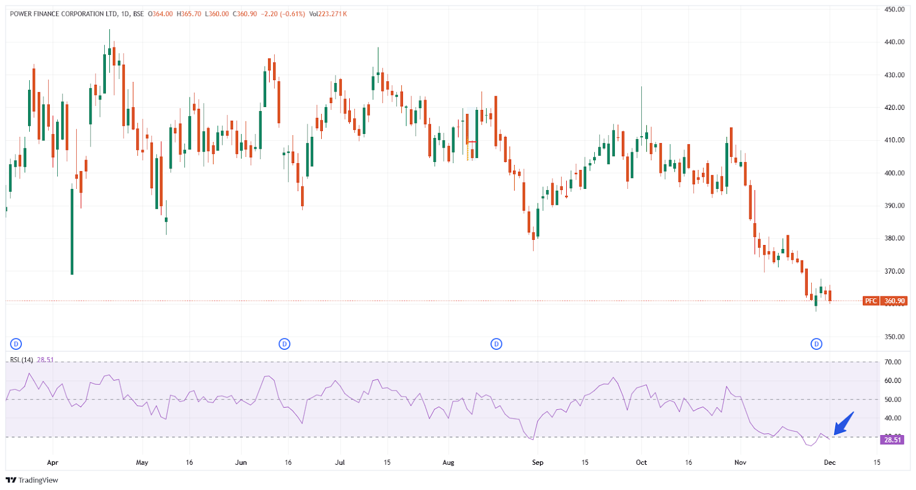Screen dimensions: 916x490
Task: Open the RSI (14) indicator legend
Action: [x=22, y=360]
